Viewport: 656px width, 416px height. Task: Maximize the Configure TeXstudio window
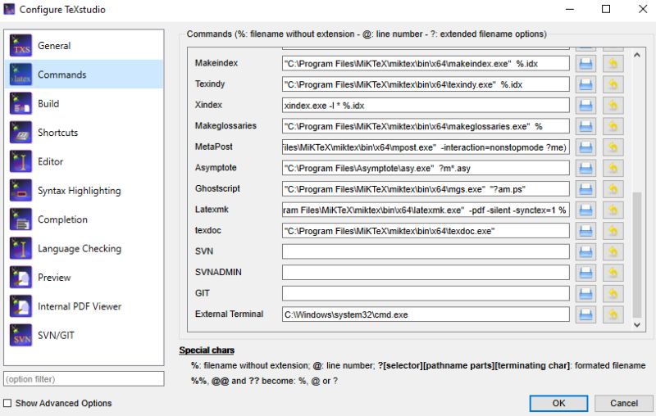[x=606, y=9]
